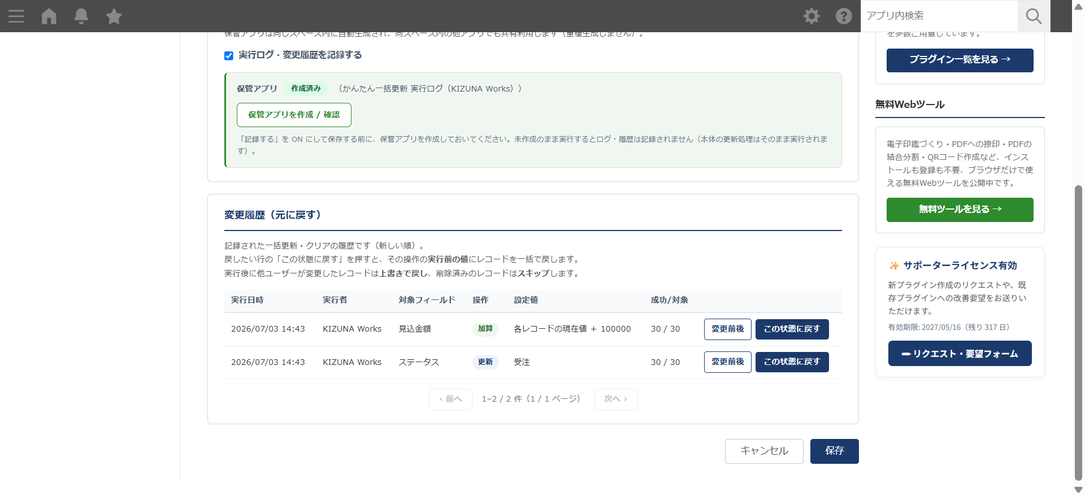1085x496 pixels.
Task: Click the 見込金額 field cell
Action: tap(415, 329)
